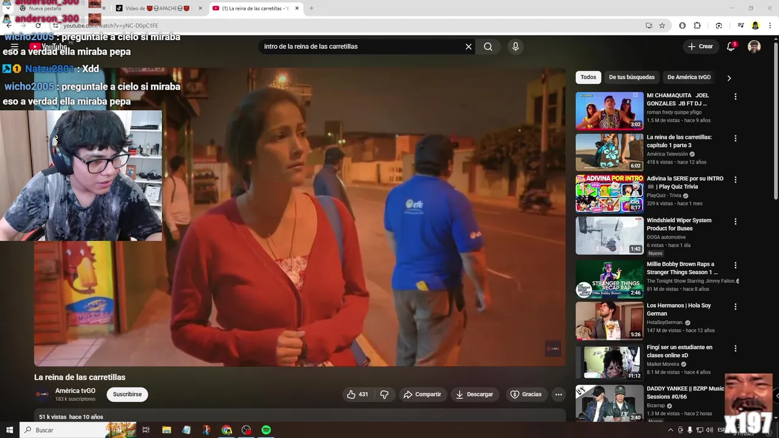Click the América tvGO channel avatar
Viewport: 779px width, 438px height.
tap(42, 394)
